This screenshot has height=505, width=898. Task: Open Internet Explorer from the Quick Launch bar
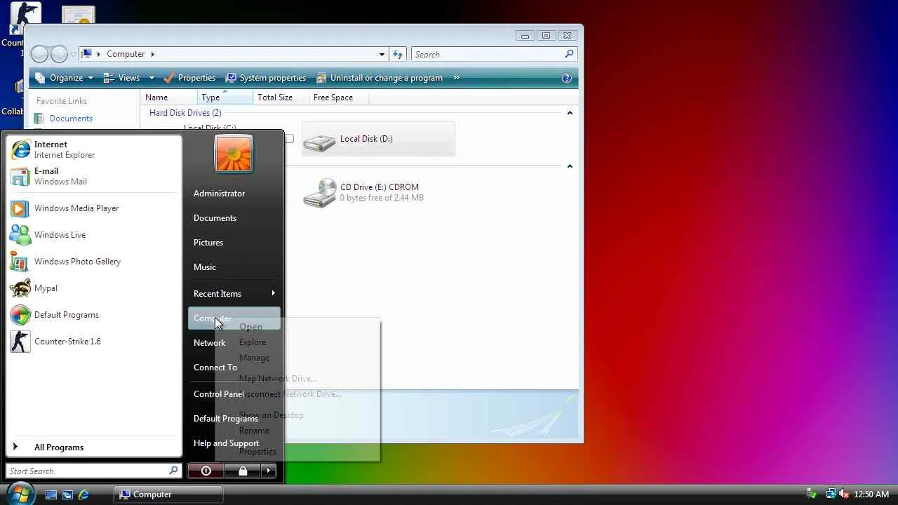[x=83, y=494]
